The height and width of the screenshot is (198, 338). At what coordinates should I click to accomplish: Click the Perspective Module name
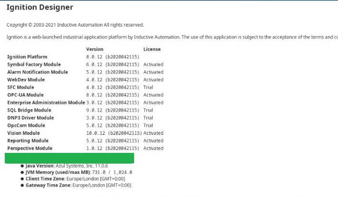[x=30, y=149]
